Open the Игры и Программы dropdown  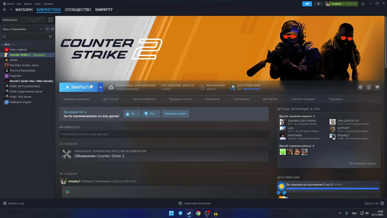click(x=22, y=29)
